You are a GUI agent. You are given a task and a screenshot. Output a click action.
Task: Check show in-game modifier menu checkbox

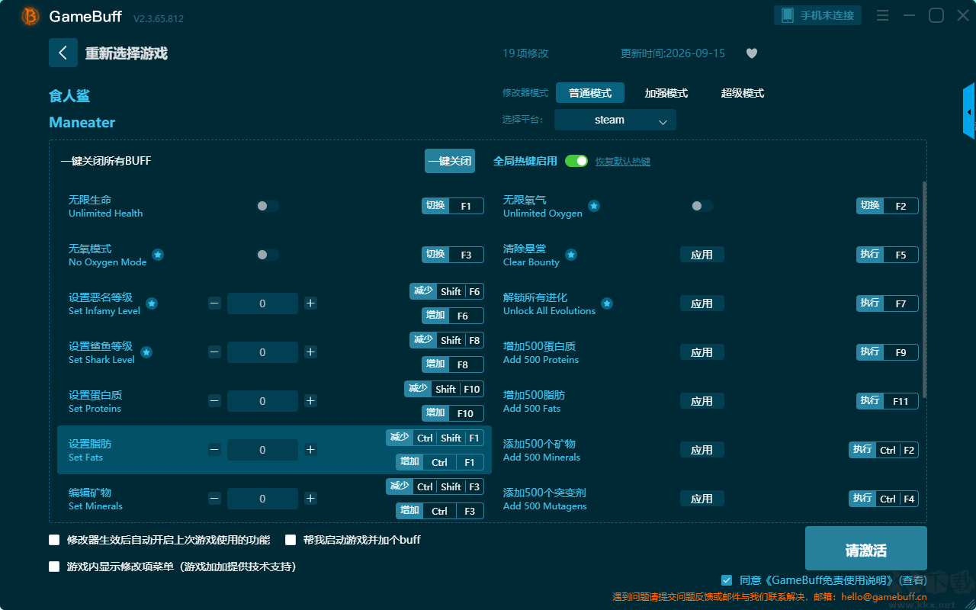54,567
